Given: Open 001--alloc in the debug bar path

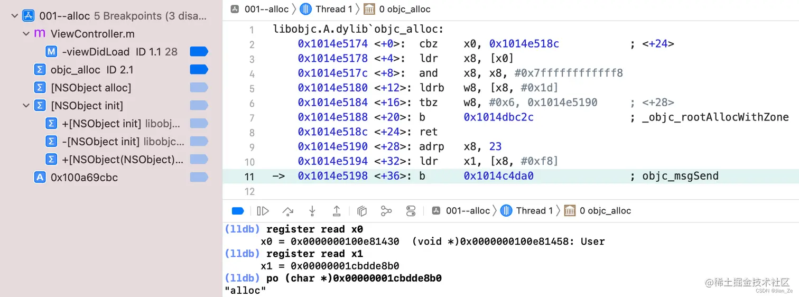Looking at the screenshot, I should (x=468, y=211).
